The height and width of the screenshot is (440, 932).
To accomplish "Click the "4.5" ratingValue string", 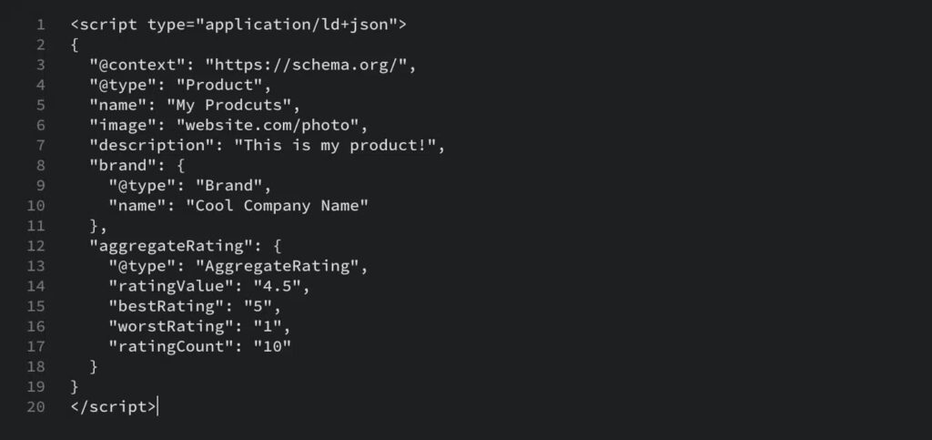I will pos(277,286).
